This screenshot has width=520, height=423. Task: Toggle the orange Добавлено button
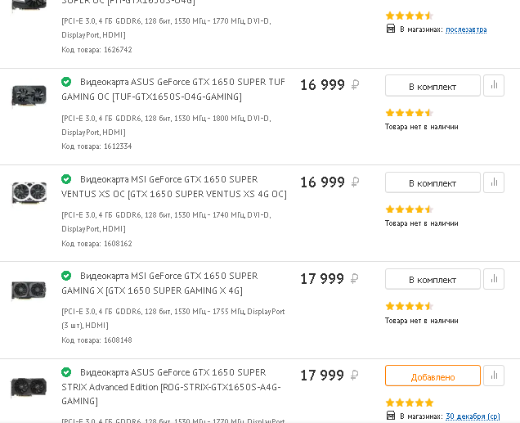[x=433, y=376]
